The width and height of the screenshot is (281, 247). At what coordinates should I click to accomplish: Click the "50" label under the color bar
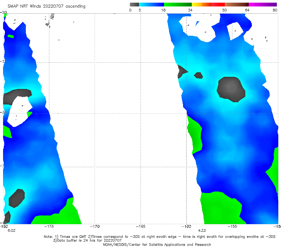click(224, 10)
